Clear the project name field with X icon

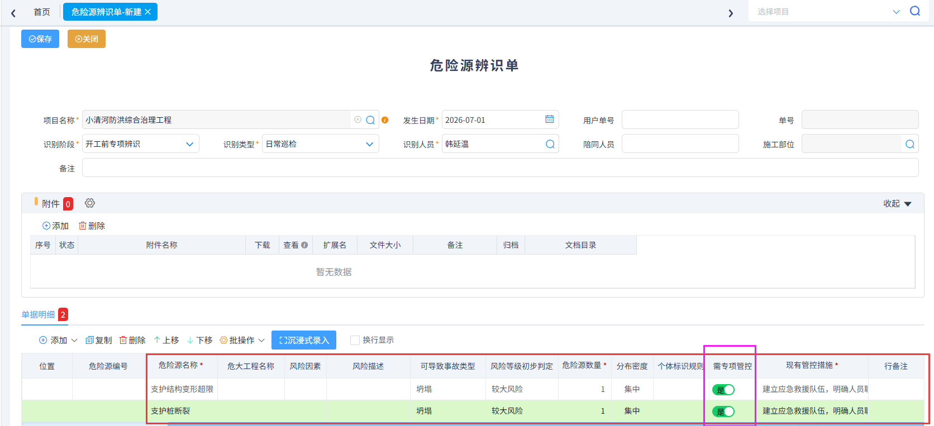click(x=358, y=119)
